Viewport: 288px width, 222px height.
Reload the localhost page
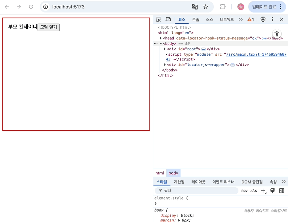coord(31,7)
